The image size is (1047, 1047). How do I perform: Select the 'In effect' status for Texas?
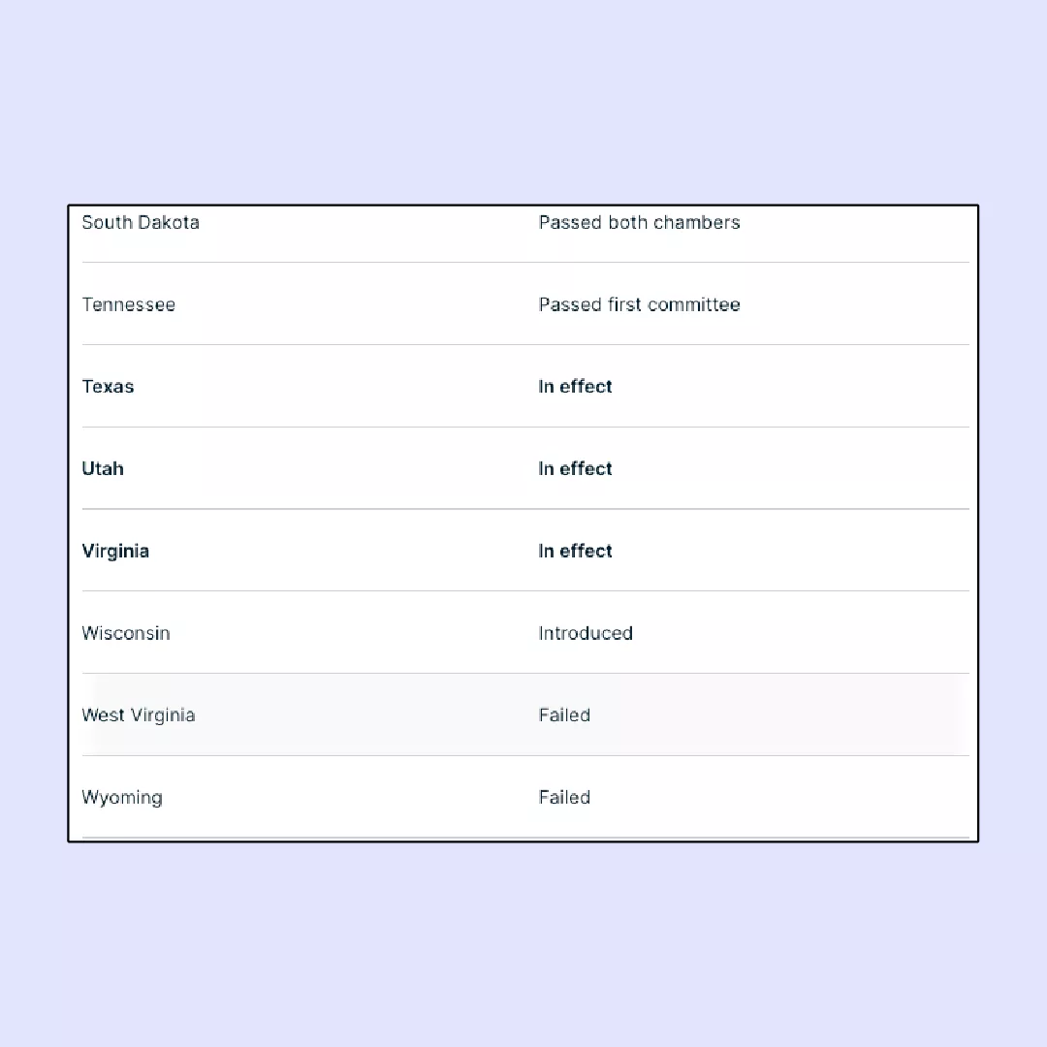pos(575,386)
